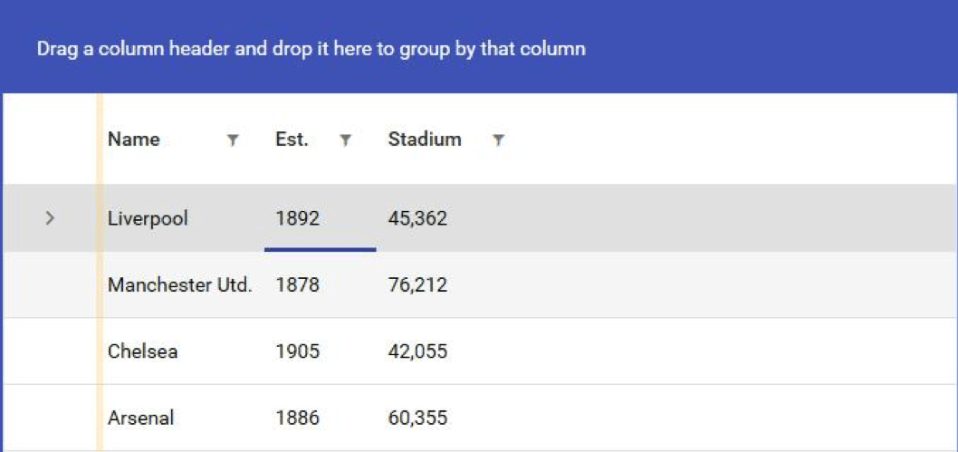Sort by the Est. column header
Viewport: 958px width, 452px height.
click(292, 139)
